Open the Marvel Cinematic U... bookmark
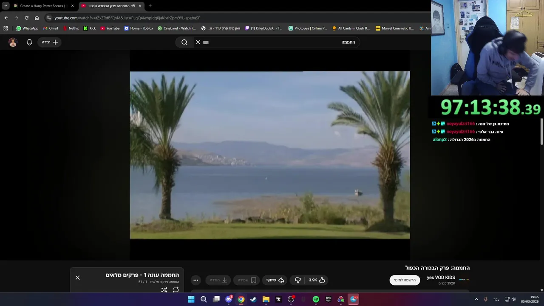The width and height of the screenshot is (544, 306). coord(395,28)
